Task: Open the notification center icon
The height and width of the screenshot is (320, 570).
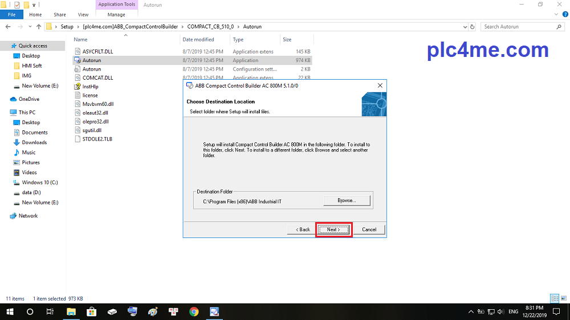Action: (x=556, y=311)
